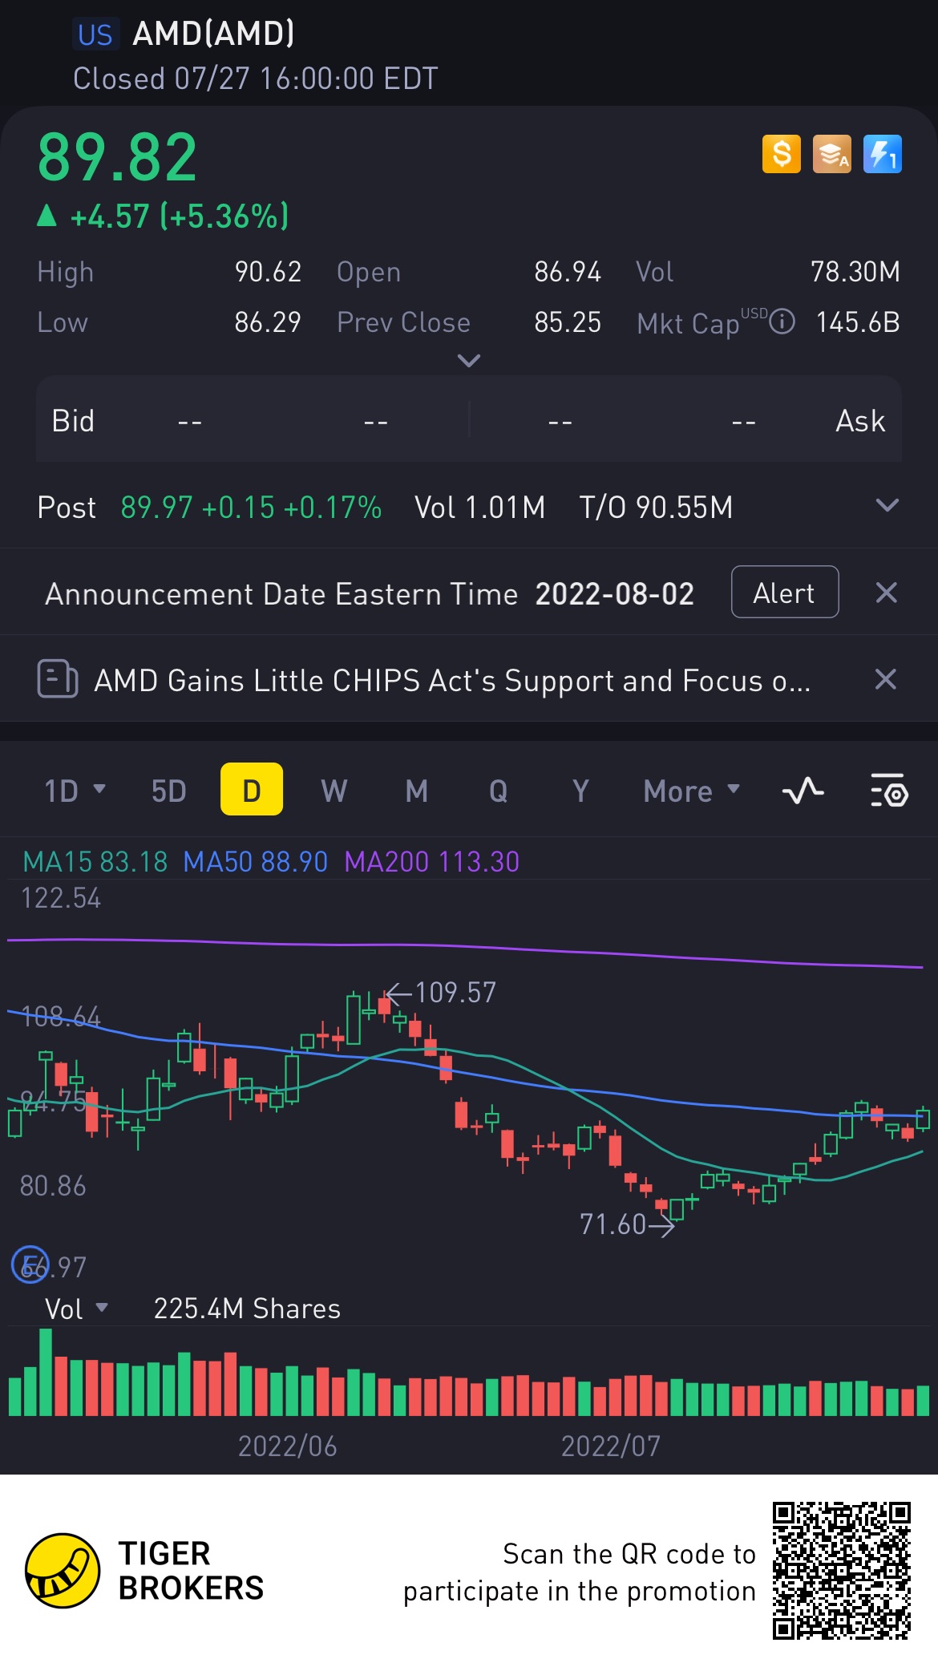
Task: Open the Mkt Cap info icon
Action: click(782, 322)
